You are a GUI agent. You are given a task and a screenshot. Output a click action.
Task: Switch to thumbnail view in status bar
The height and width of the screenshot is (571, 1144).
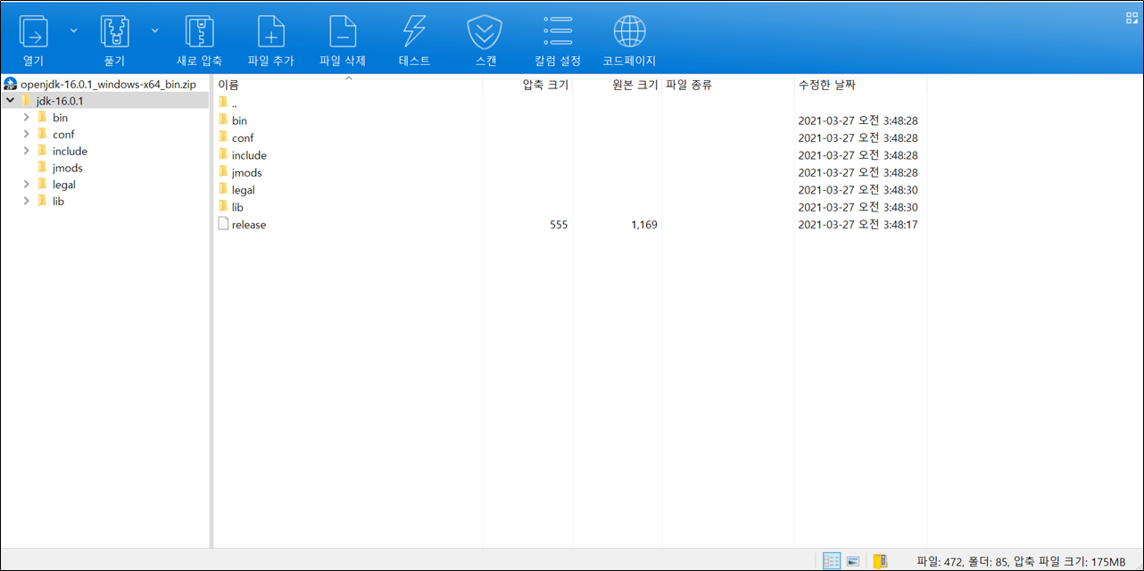point(852,561)
